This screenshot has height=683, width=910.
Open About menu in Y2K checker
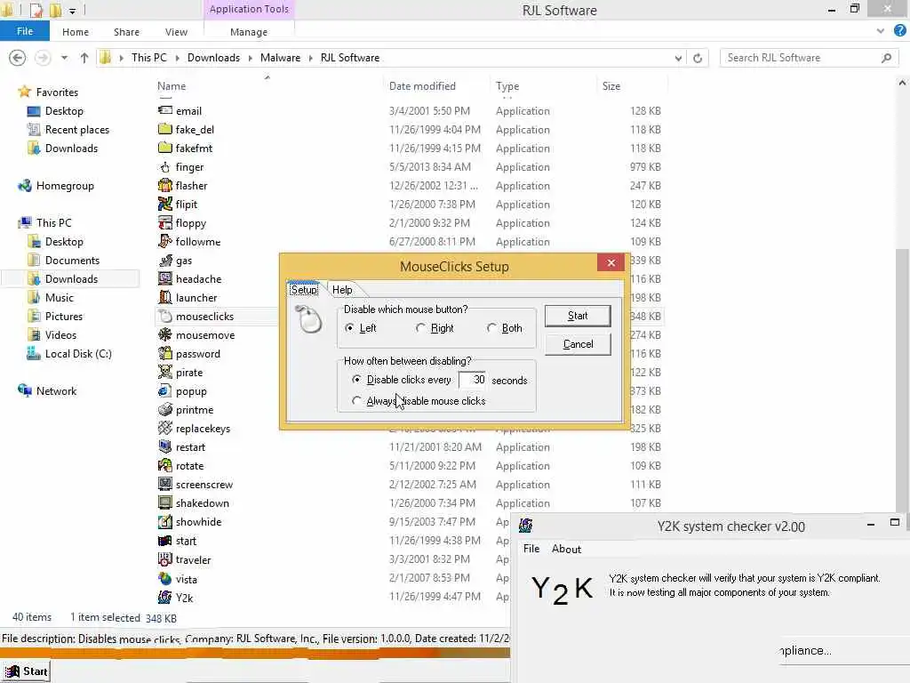566,549
